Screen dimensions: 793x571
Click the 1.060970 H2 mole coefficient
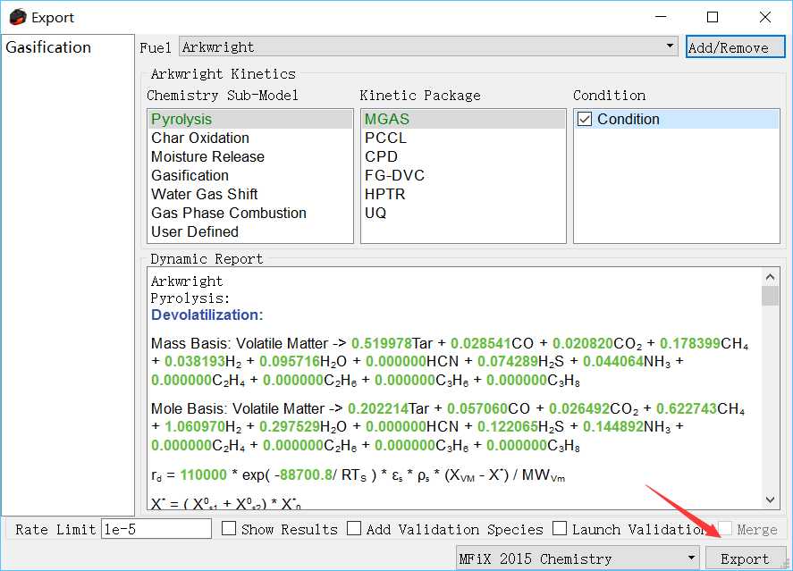195,427
